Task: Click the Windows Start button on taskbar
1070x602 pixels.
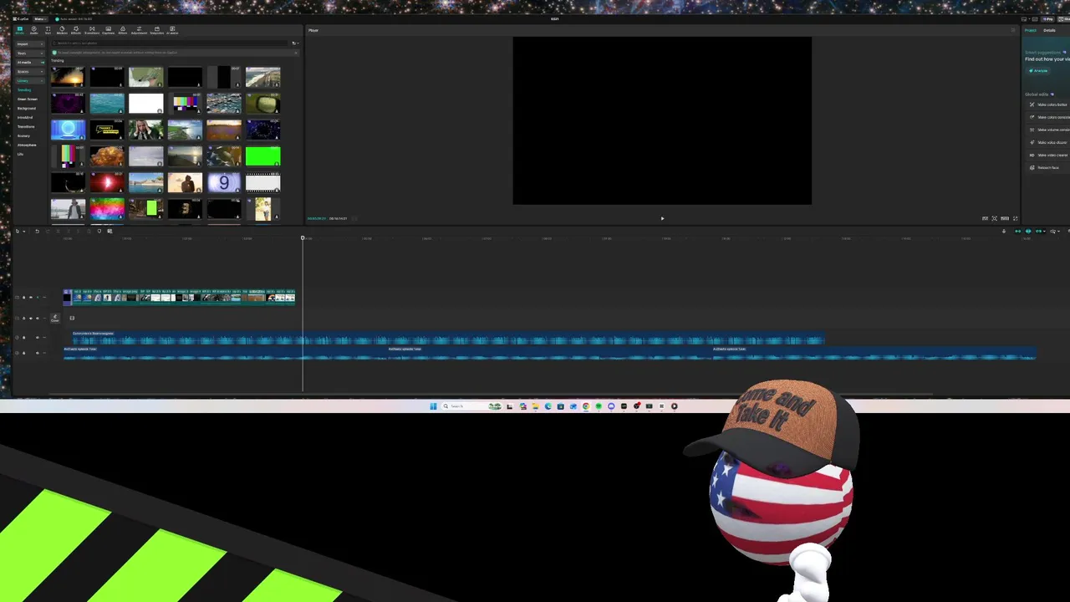Action: [433, 406]
